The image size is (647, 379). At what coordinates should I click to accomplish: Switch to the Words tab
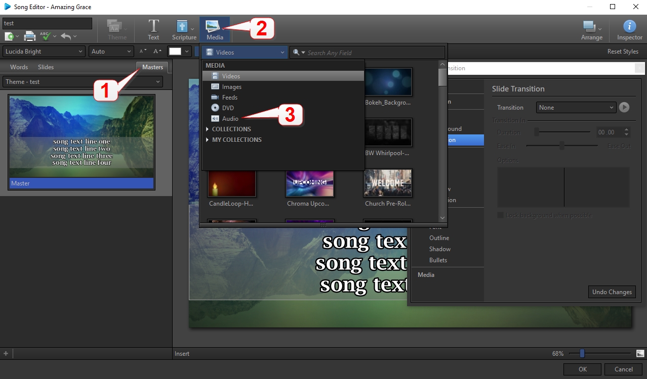[x=19, y=67]
